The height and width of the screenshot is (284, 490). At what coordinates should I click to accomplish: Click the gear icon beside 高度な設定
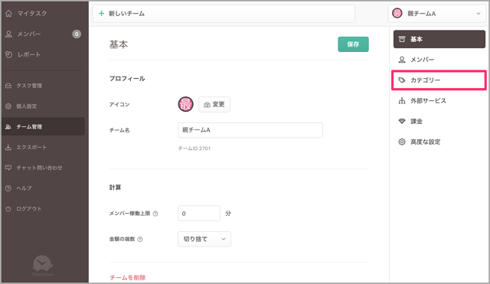click(402, 142)
